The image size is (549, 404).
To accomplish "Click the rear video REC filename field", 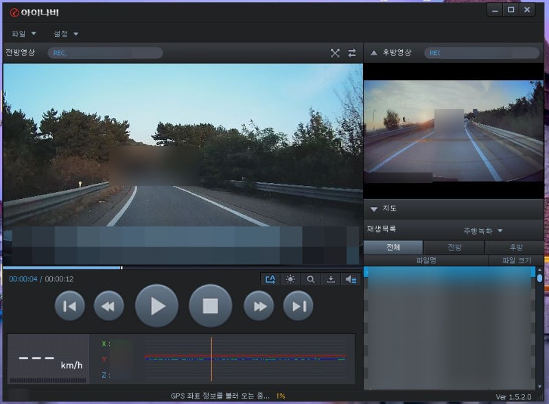I will 482,53.
